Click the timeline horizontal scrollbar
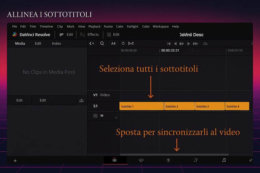The height and width of the screenshot is (173, 260). 174,155
